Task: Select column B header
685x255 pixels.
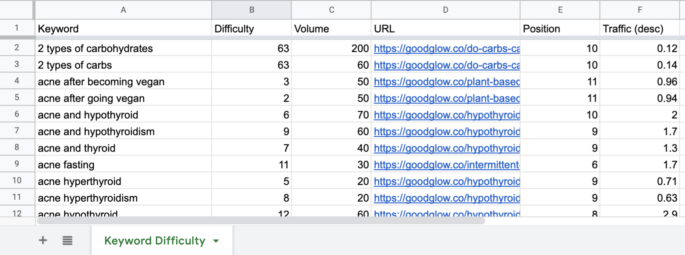Action: pyautogui.click(x=251, y=10)
